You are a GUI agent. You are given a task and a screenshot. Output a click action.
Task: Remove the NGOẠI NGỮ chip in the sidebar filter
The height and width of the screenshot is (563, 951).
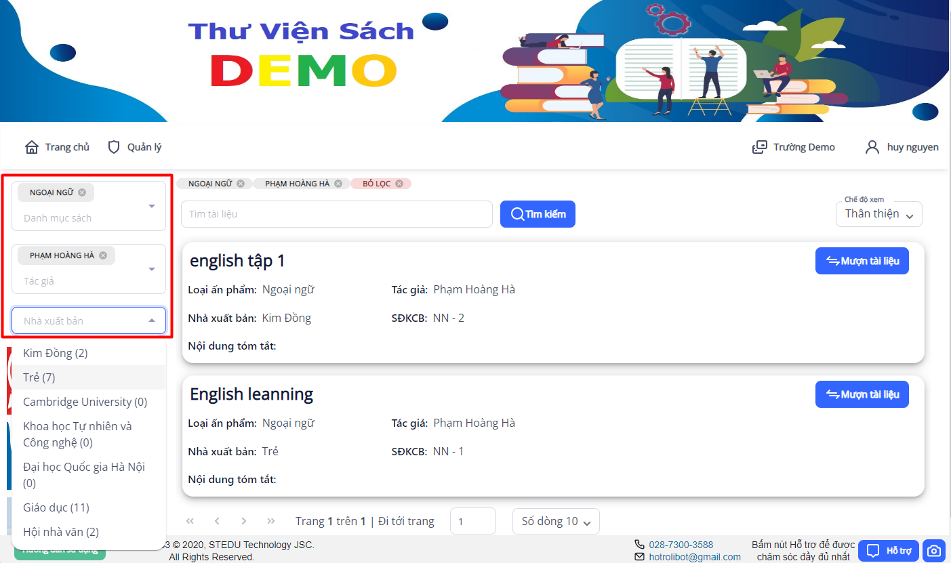click(82, 192)
